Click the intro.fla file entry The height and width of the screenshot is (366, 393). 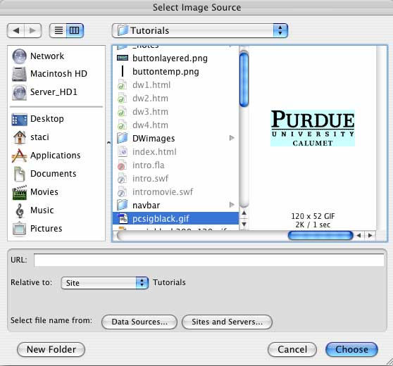coord(175,165)
